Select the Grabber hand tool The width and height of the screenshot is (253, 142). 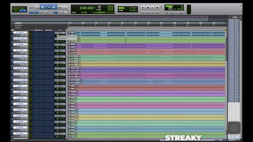click(x=54, y=7)
